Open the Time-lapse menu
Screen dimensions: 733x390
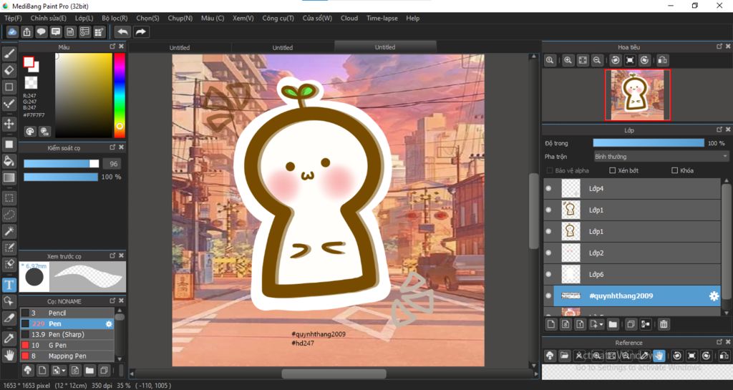click(x=382, y=18)
